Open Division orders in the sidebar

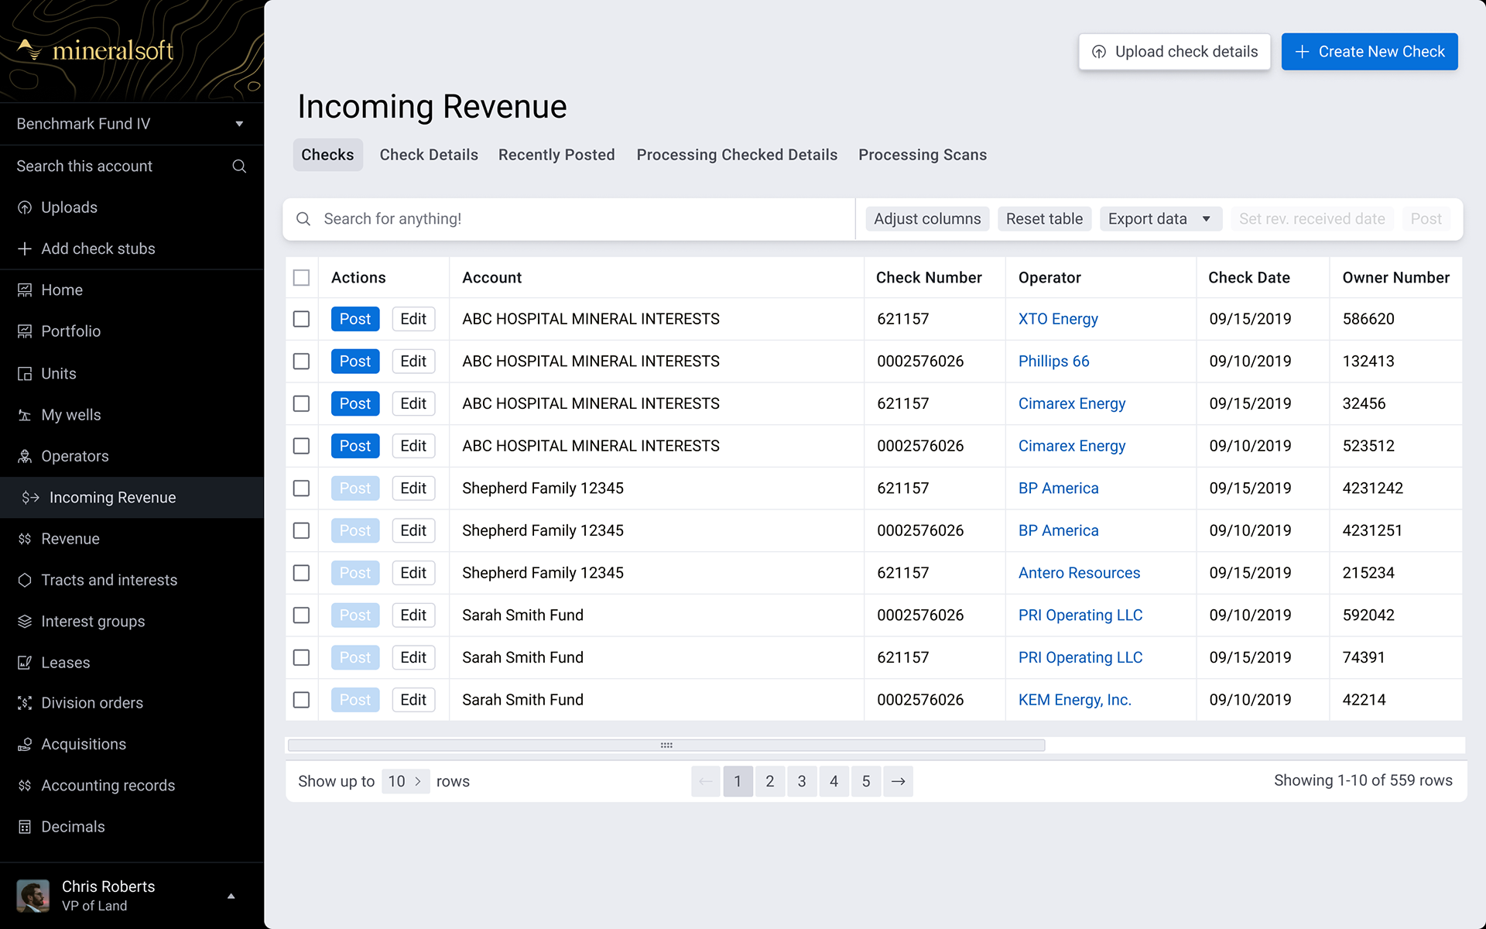91,703
